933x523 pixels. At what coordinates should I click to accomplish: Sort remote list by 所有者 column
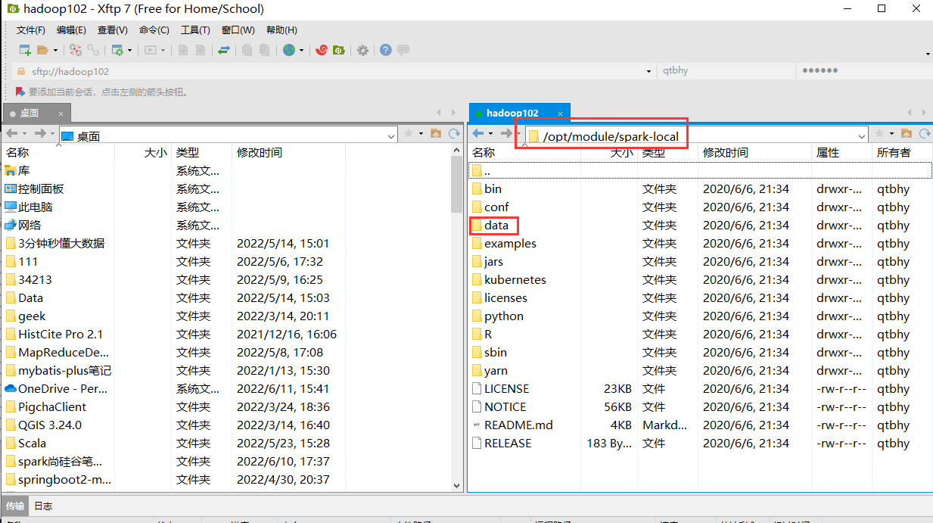click(x=902, y=152)
